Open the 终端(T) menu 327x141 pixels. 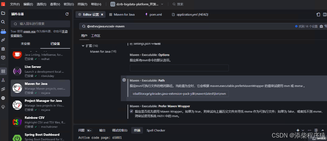coord(82,4)
